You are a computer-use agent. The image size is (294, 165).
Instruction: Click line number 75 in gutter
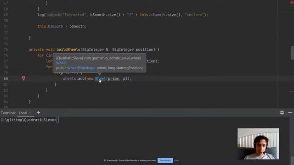click(6, 49)
